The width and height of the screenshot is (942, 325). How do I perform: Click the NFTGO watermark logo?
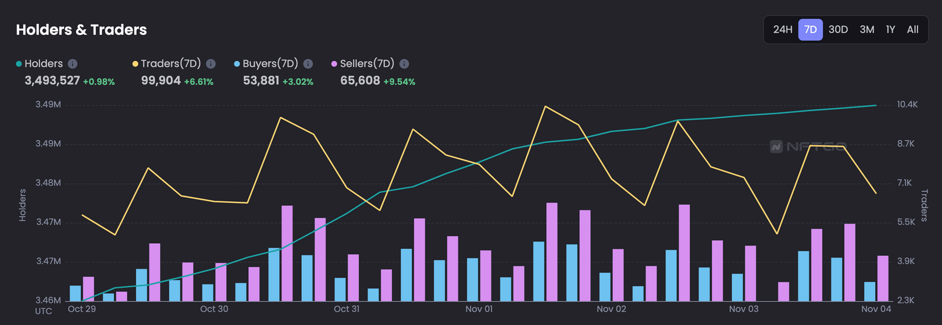808,147
